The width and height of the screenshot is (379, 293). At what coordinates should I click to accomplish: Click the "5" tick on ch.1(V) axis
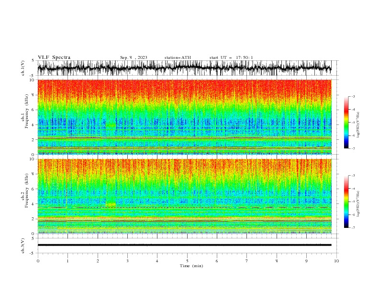click(33, 60)
